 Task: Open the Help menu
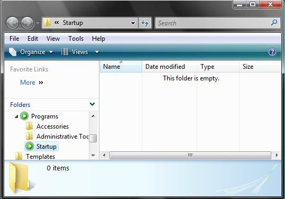(98, 39)
